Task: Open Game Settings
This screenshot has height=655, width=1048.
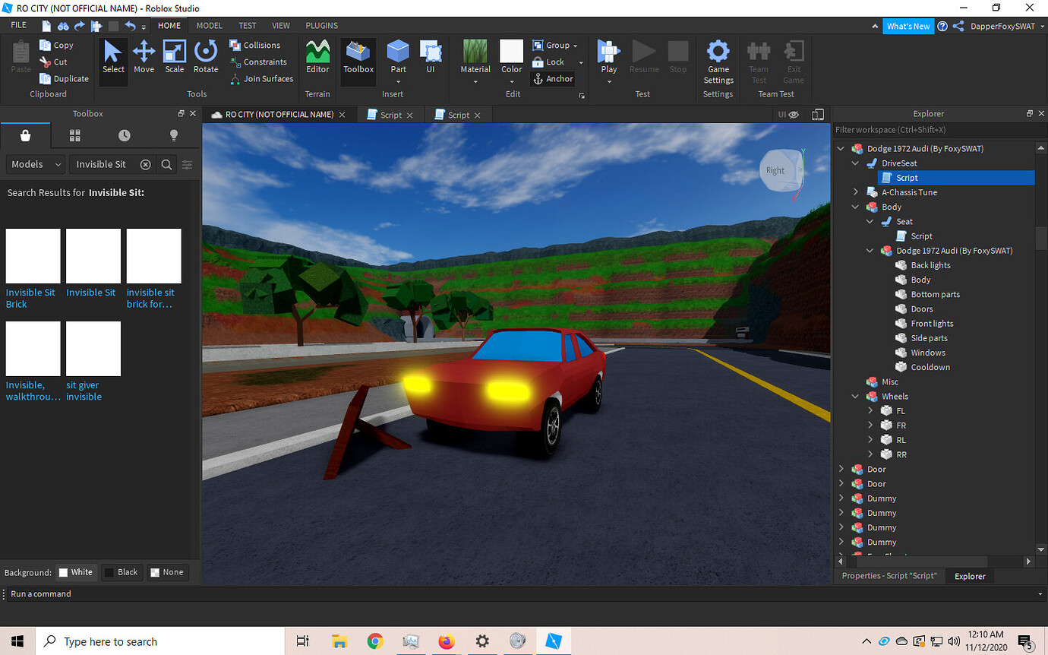Action: click(x=718, y=61)
